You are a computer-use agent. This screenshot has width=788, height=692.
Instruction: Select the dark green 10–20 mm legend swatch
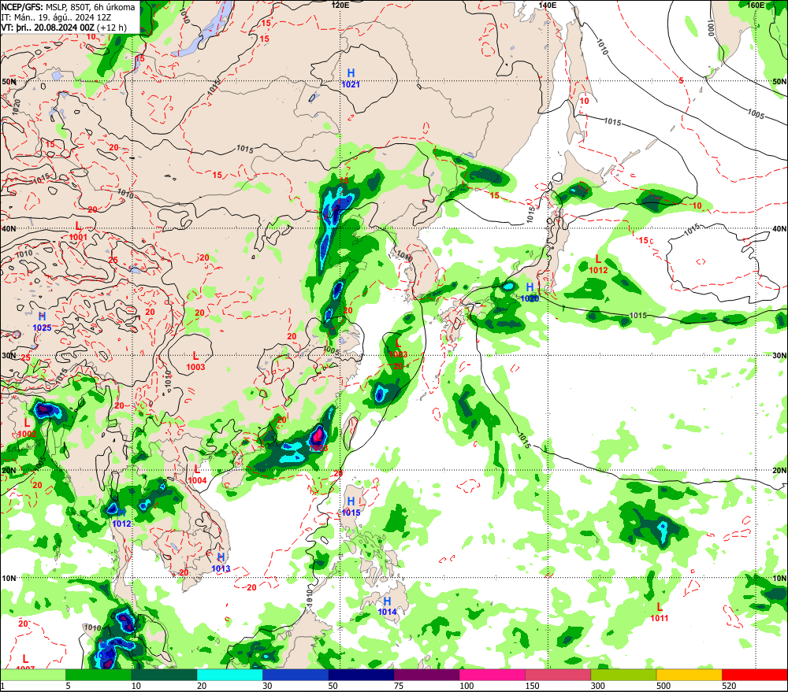tap(165, 675)
